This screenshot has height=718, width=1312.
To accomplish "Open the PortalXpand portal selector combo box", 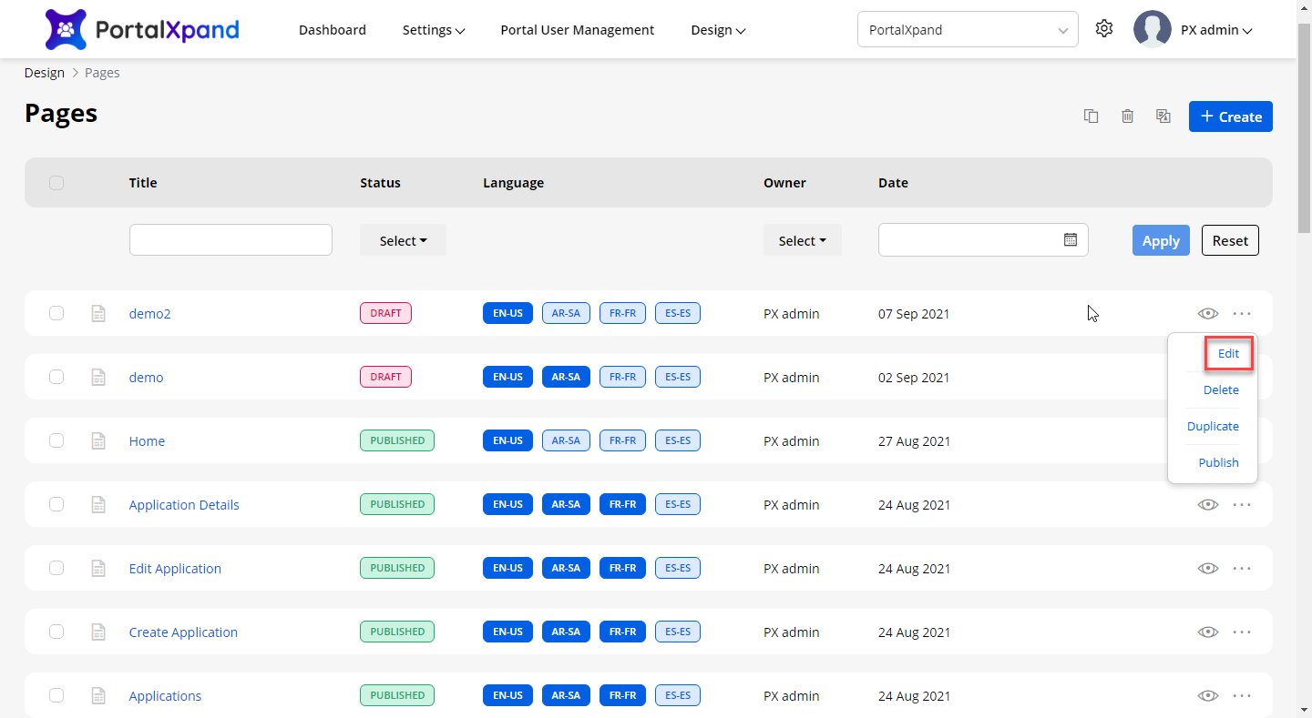I will tap(967, 30).
